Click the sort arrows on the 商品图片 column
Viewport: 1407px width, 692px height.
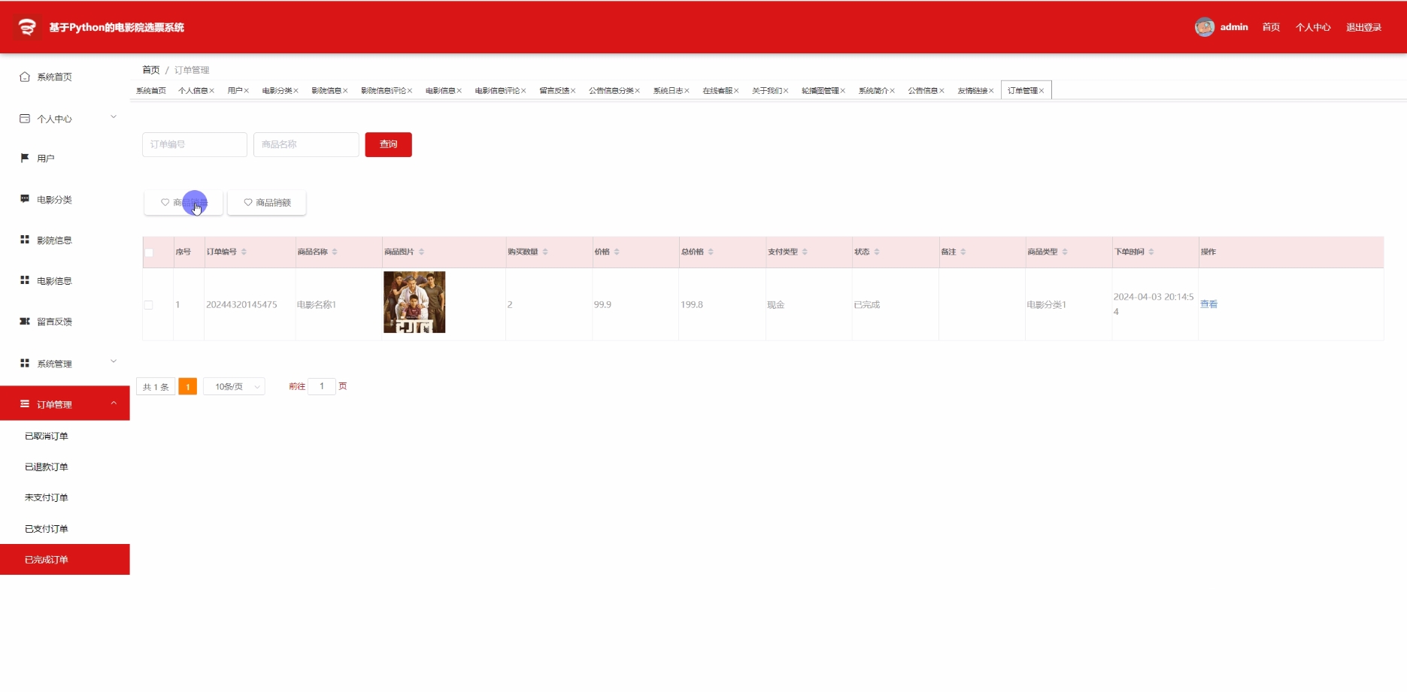(x=421, y=252)
